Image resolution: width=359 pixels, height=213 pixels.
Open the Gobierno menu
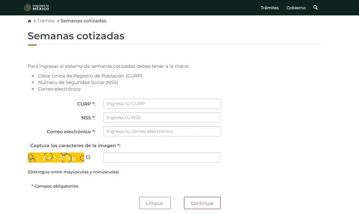click(x=296, y=8)
